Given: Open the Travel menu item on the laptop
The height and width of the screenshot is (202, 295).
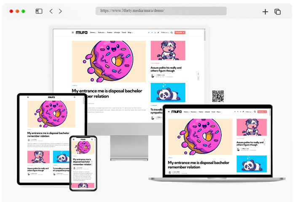Looking at the screenshot, I should pyautogui.click(x=213, y=112).
